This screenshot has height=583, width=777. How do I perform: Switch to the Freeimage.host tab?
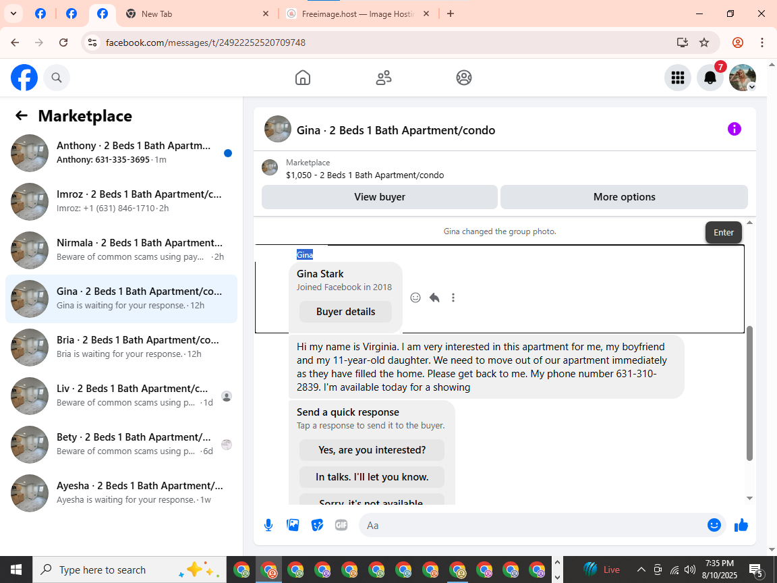click(x=357, y=14)
